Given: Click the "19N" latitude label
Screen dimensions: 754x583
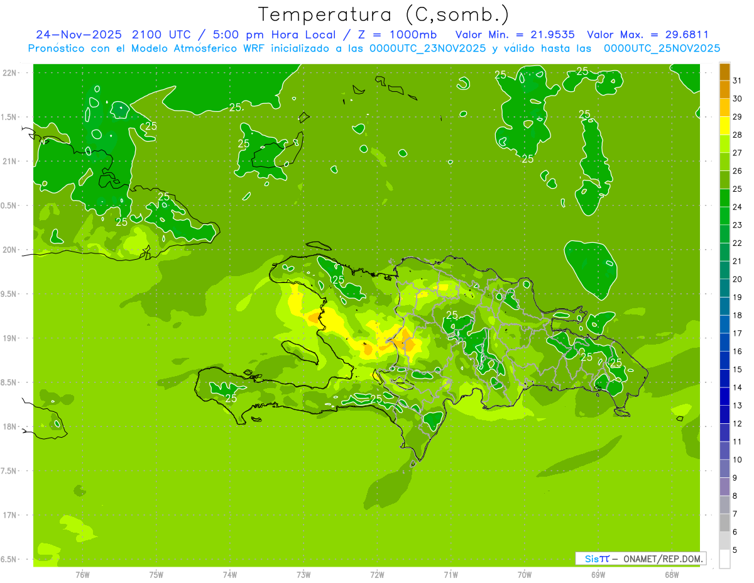Looking at the screenshot, I should coord(10,338).
